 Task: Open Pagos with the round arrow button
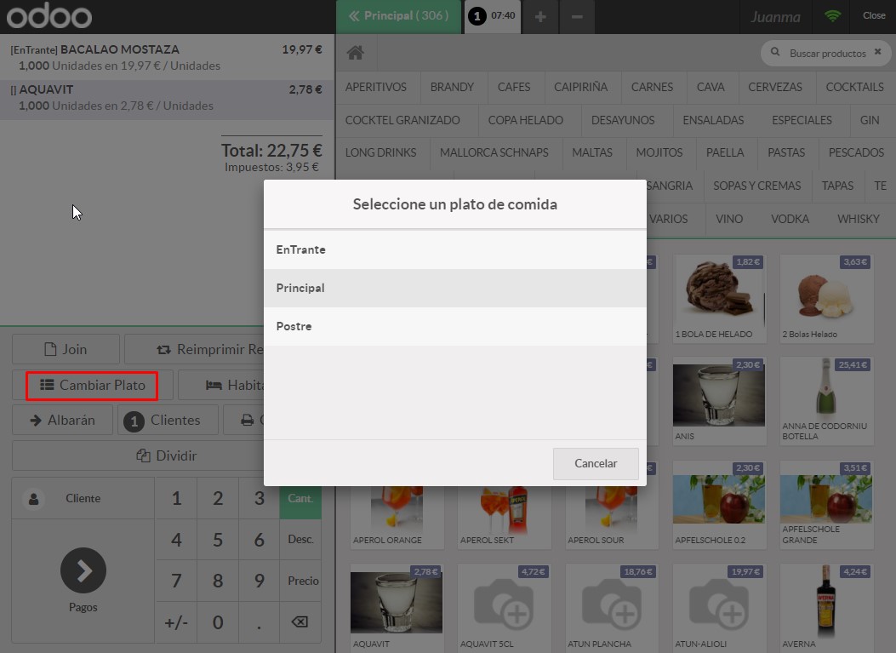tap(83, 570)
